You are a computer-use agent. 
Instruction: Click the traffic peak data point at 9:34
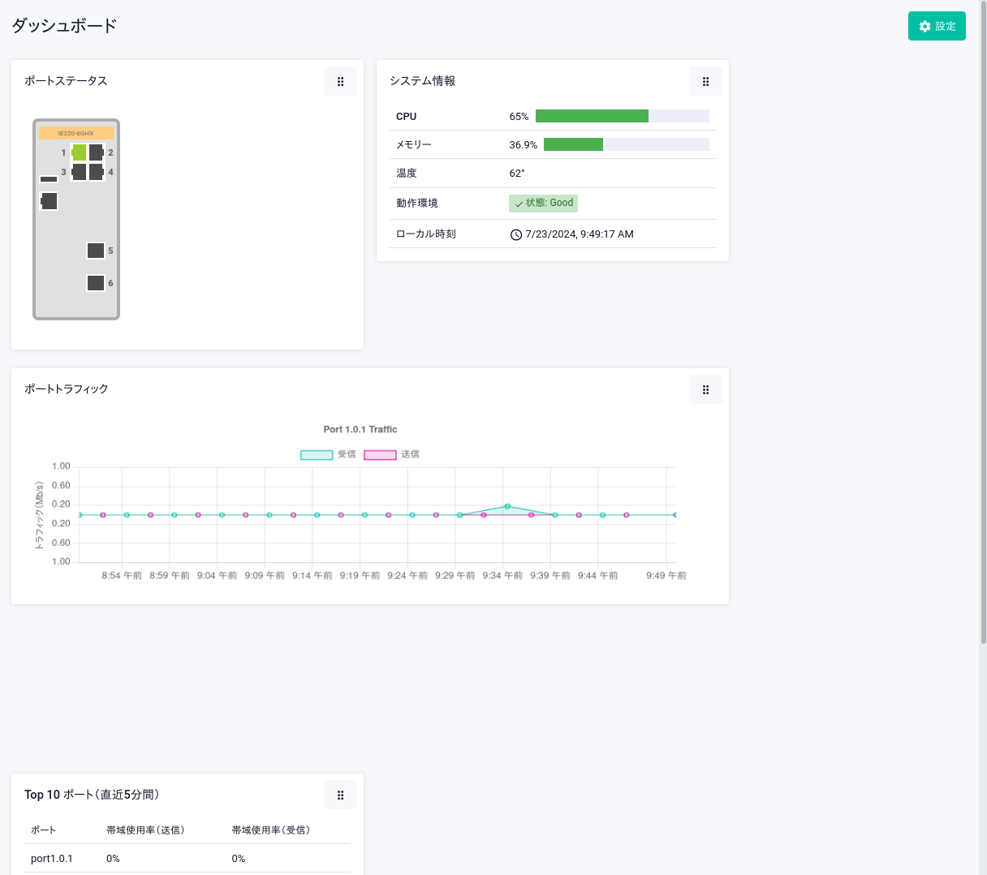[x=507, y=506]
